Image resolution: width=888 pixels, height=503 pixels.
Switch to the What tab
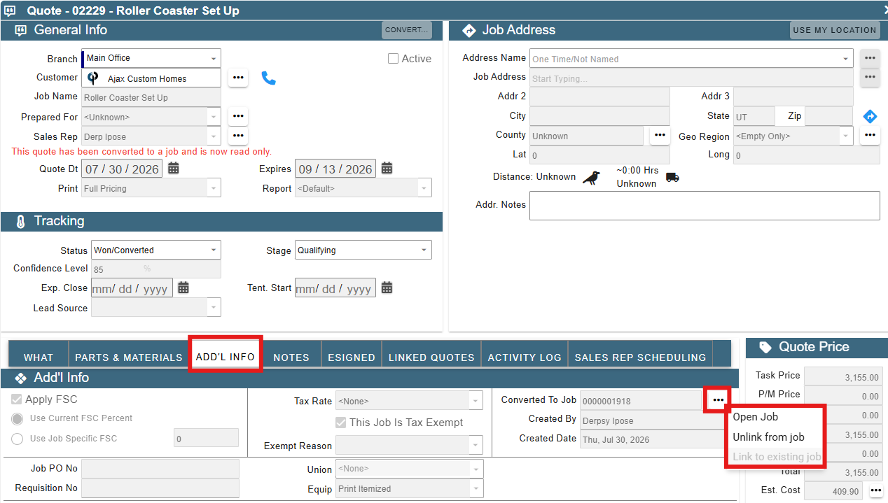click(39, 357)
